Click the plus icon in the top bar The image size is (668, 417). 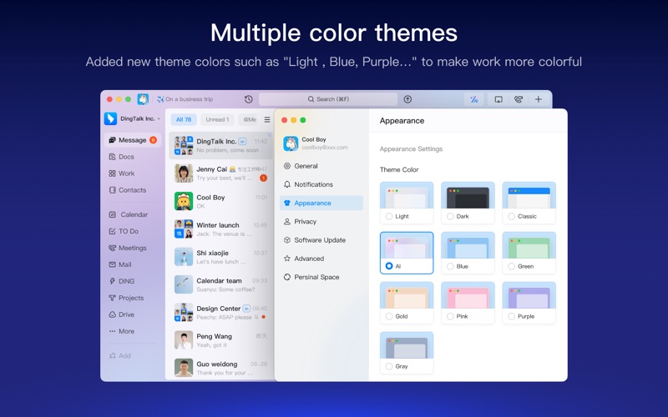coord(539,99)
